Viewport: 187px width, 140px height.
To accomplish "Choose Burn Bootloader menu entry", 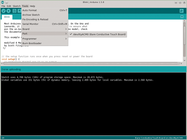I will click(x=45, y=43).
